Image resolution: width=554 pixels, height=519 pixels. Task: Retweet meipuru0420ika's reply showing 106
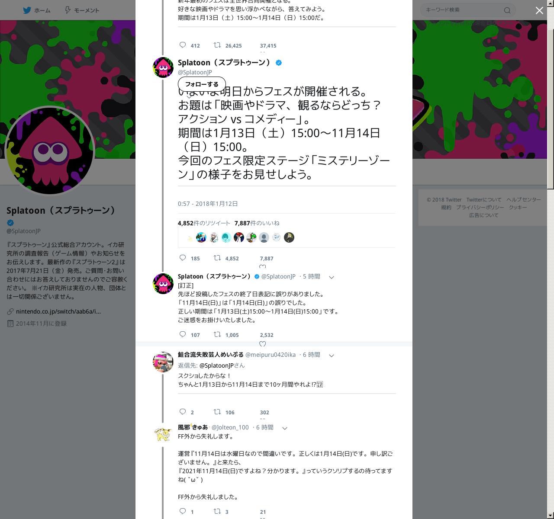(x=217, y=412)
